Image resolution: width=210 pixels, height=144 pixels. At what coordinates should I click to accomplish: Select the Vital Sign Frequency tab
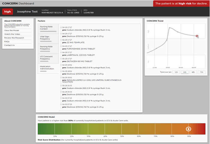48,38
